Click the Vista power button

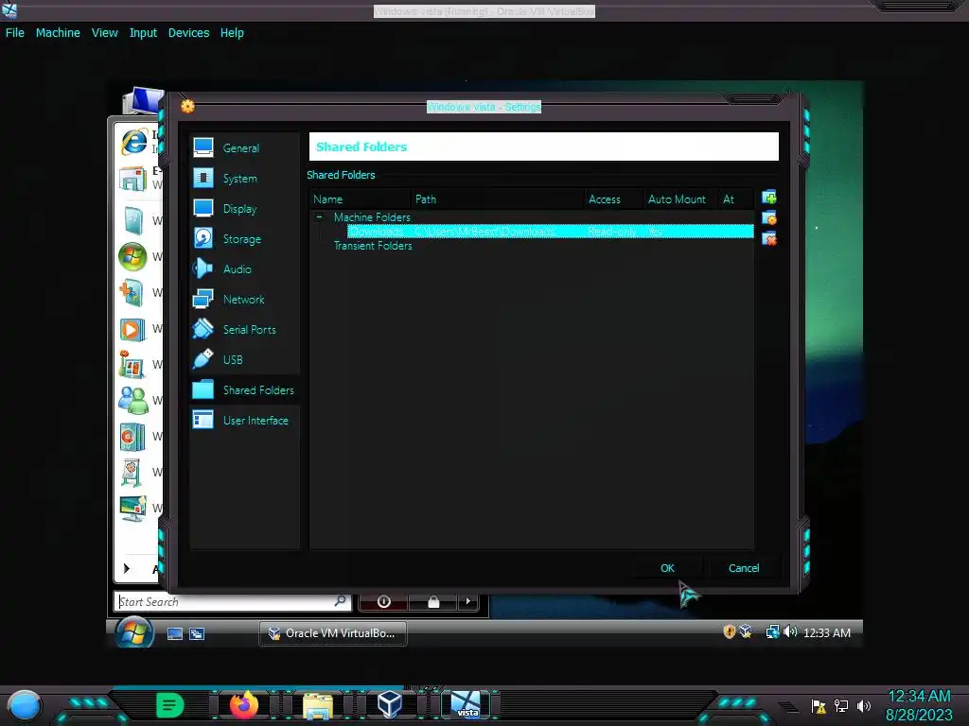[x=383, y=601]
